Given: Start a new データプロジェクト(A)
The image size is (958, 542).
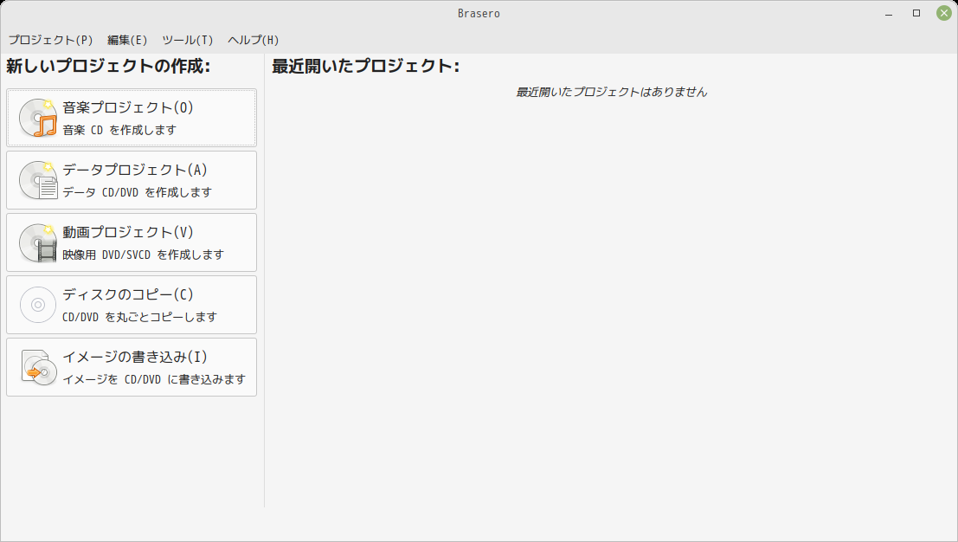Looking at the screenshot, I should click(x=132, y=180).
